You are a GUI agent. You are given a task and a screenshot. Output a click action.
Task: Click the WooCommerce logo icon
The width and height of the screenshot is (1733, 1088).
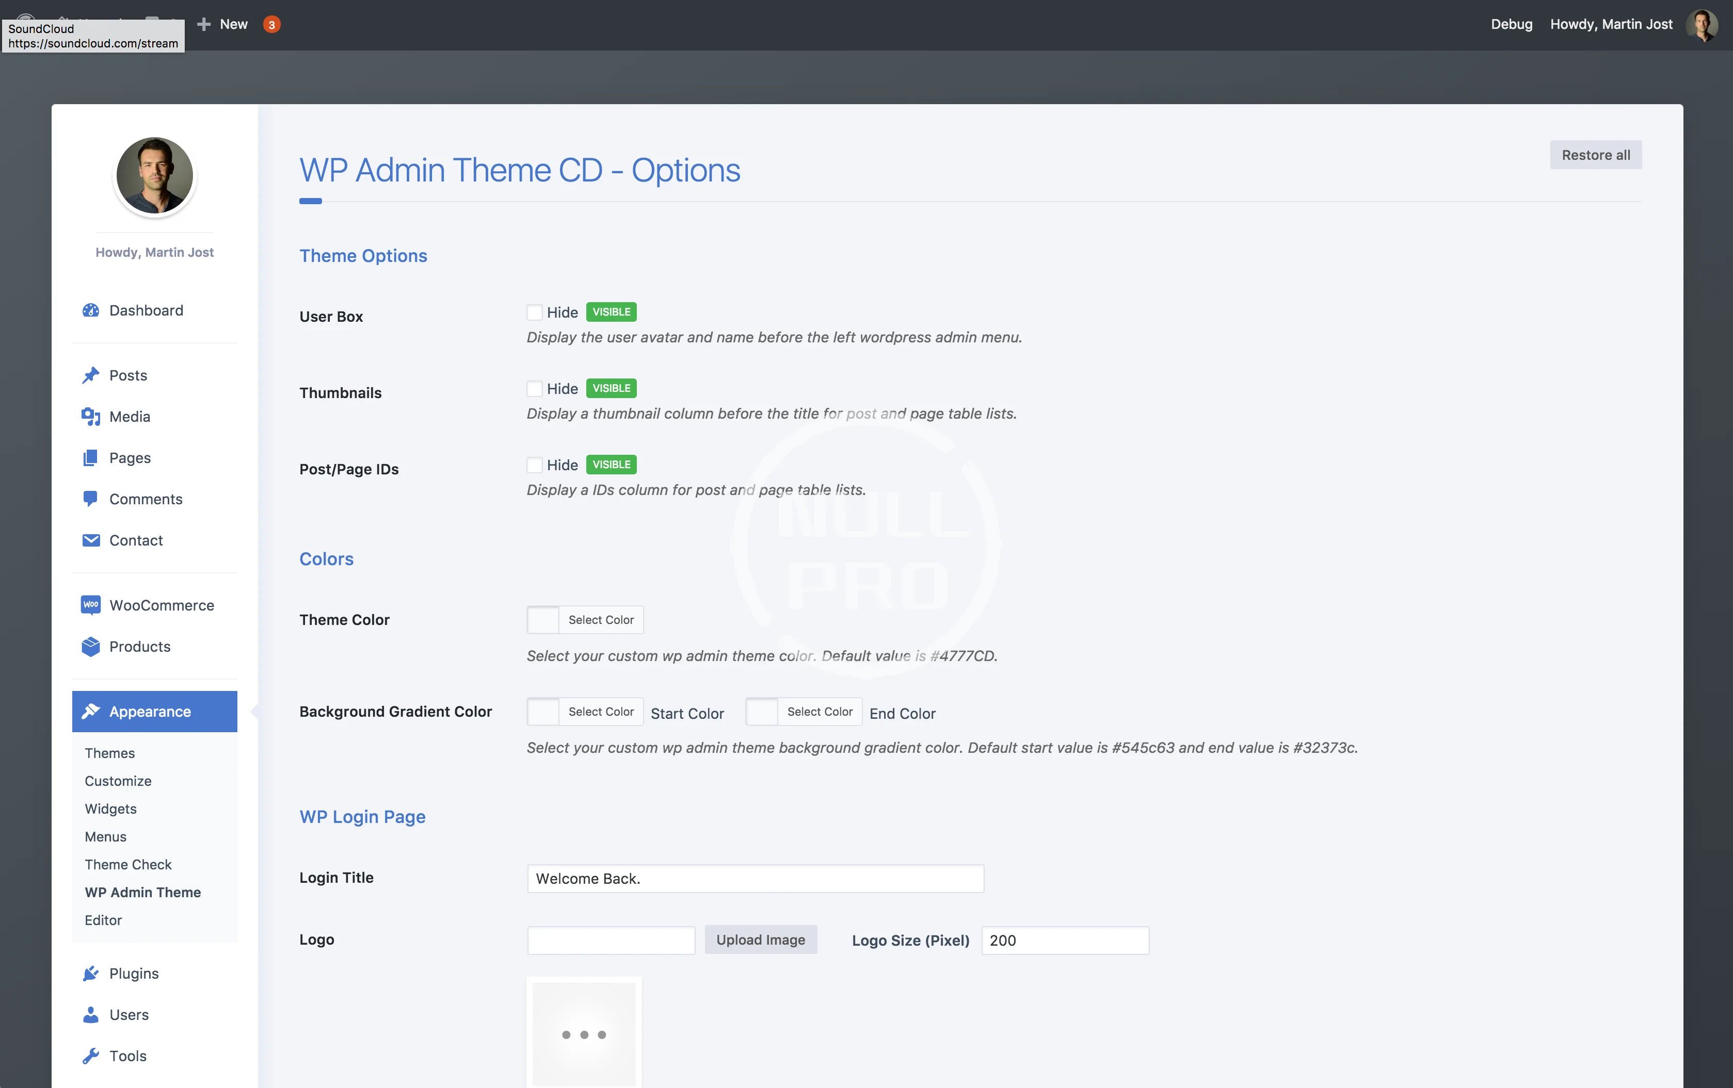click(x=91, y=605)
